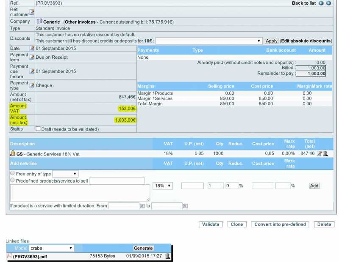This screenshot has height=262, width=339.
Task: Type a quantity in the Qty input field
Action: [215, 186]
